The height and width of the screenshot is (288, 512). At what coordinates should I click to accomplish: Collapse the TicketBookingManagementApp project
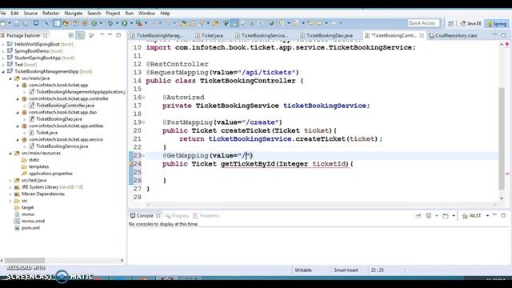[x=3, y=71]
